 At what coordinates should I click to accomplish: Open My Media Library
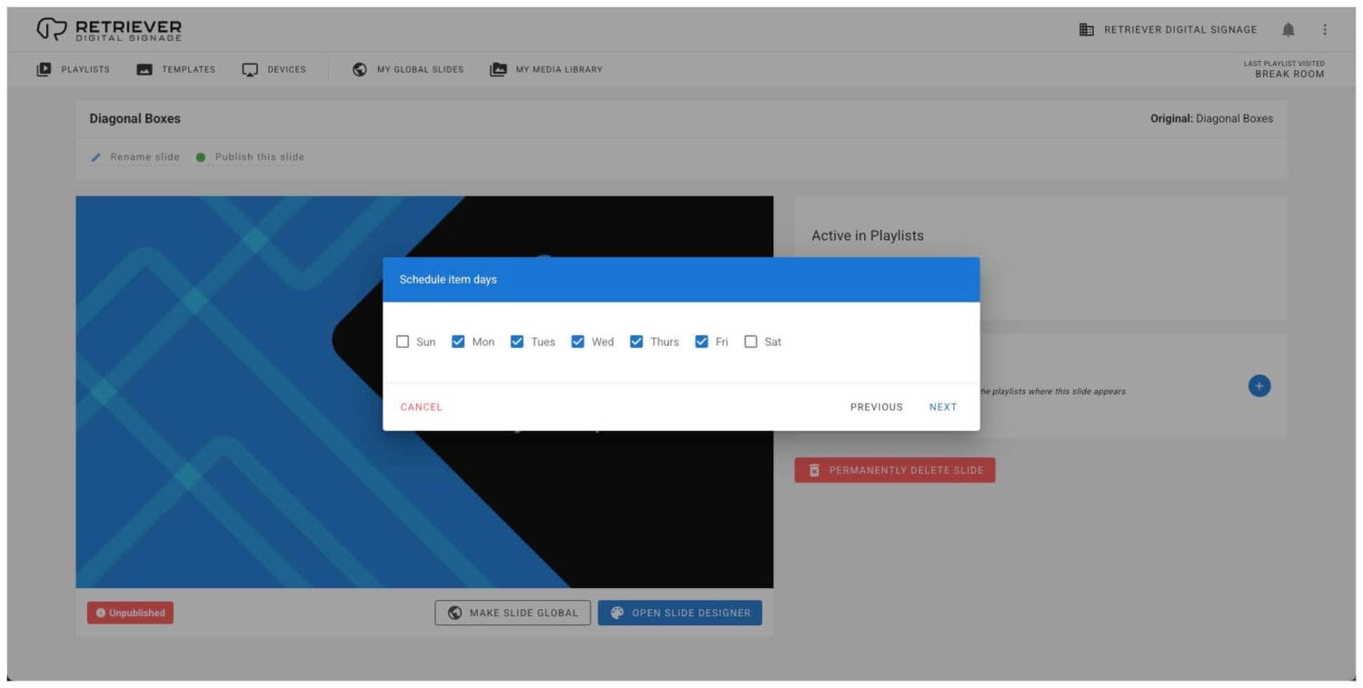tap(546, 69)
